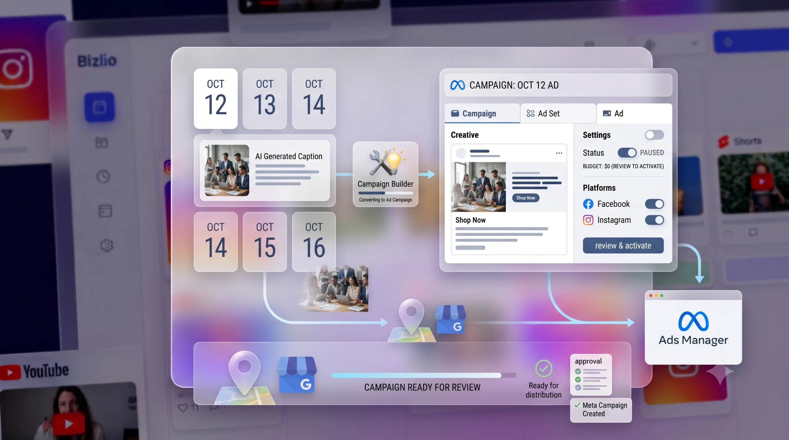Screen dimensions: 789x440
Task: Select the clock history icon in sidebar
Action: (x=103, y=176)
